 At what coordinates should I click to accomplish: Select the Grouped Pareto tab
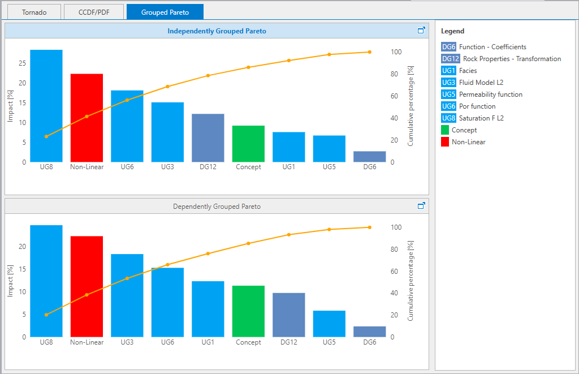[x=165, y=12]
